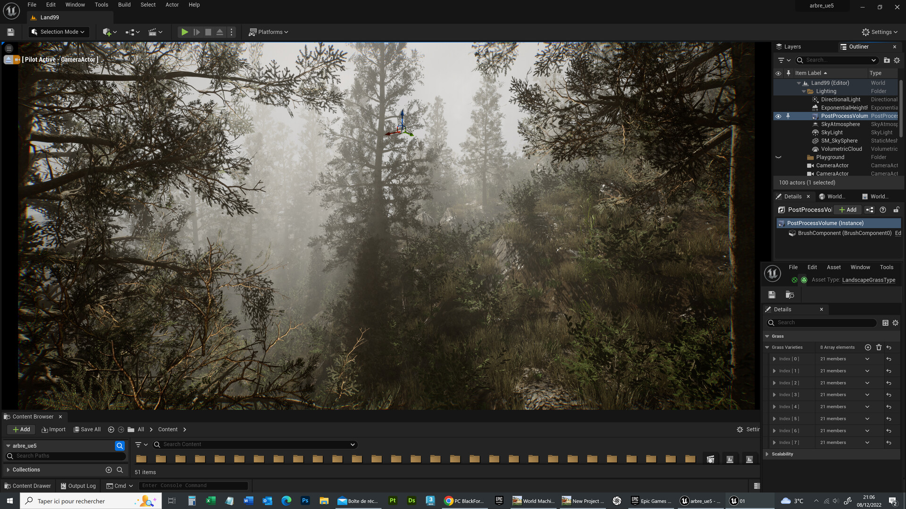906x509 pixels.
Task: Click the Enter Console Command input field
Action: click(193, 485)
